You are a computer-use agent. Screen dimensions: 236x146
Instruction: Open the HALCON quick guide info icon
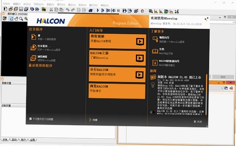coord(155,63)
